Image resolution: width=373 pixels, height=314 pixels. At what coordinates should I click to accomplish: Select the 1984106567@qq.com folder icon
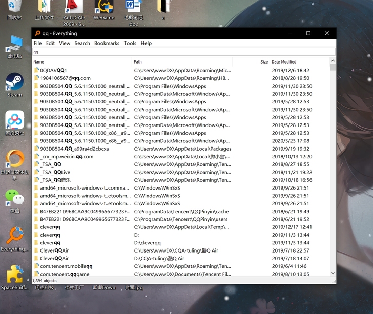pyautogui.click(x=36, y=78)
